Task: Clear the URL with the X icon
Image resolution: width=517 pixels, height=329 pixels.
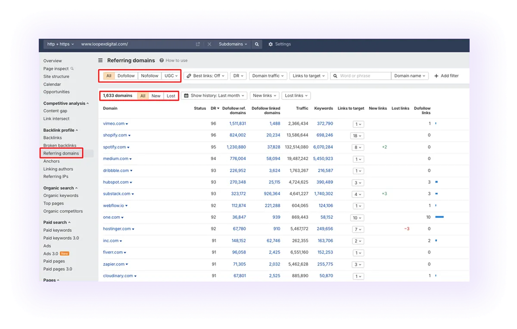Action: [209, 44]
